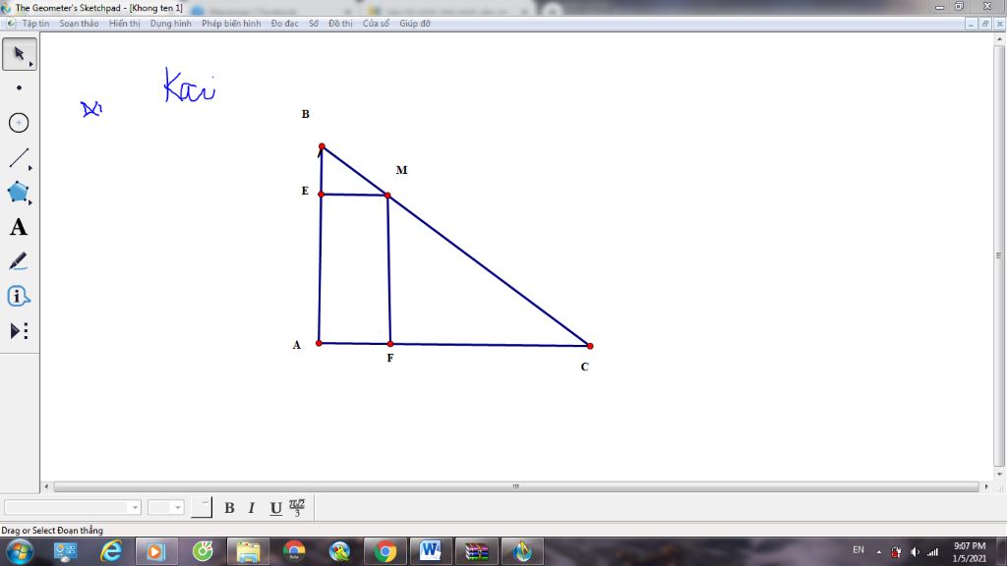Screen dimensions: 1007x566
Task: Click the vertical scrollbar down arrow
Action: point(999,475)
